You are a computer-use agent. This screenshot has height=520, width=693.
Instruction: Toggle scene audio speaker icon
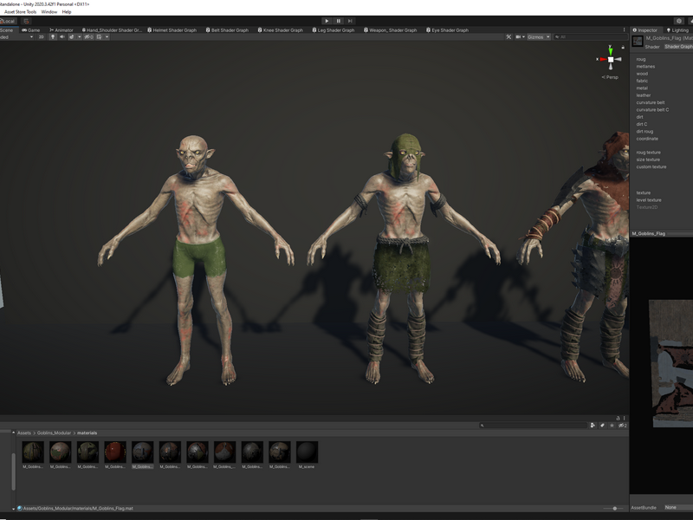tap(62, 37)
